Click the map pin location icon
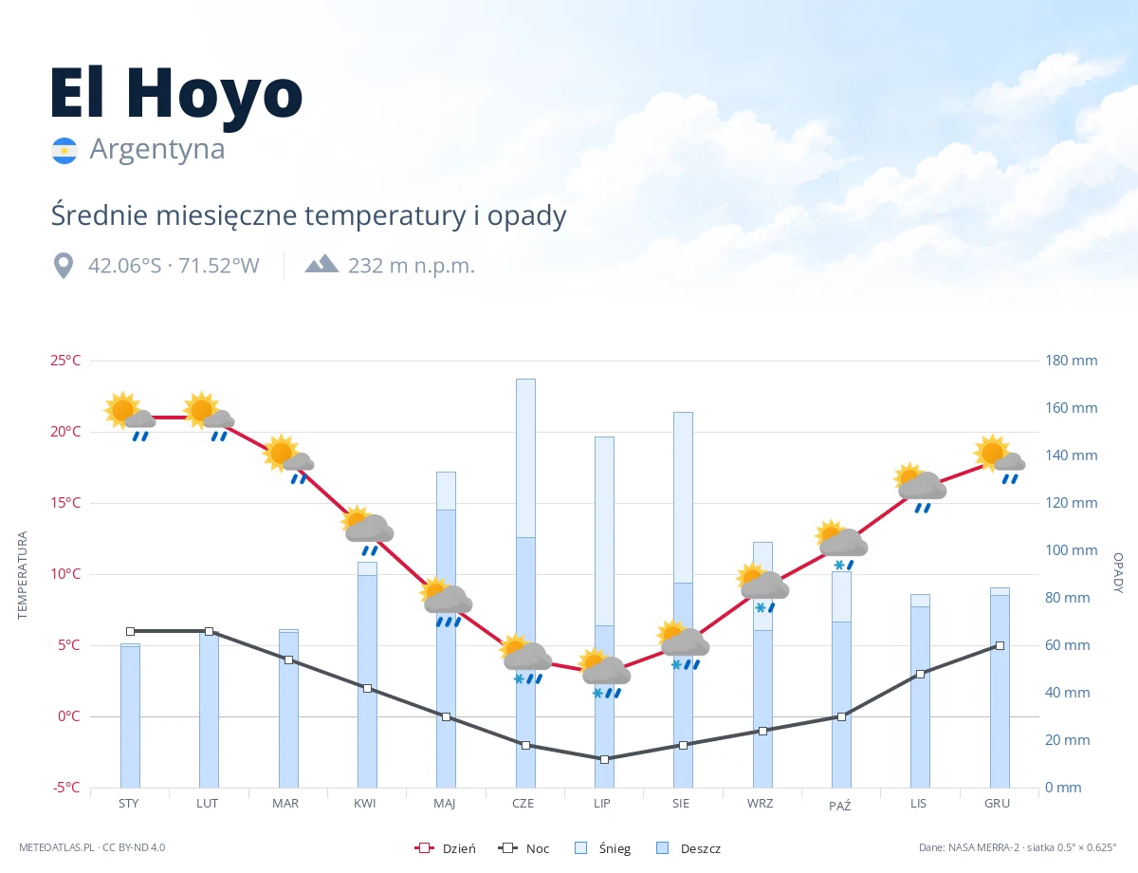1138x873 pixels. coord(64,266)
